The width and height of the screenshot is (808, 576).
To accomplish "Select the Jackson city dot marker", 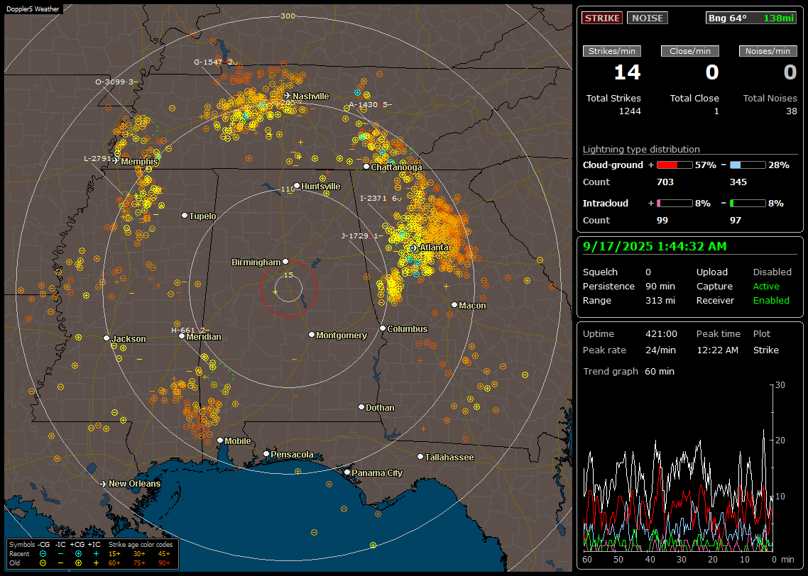I will (107, 338).
